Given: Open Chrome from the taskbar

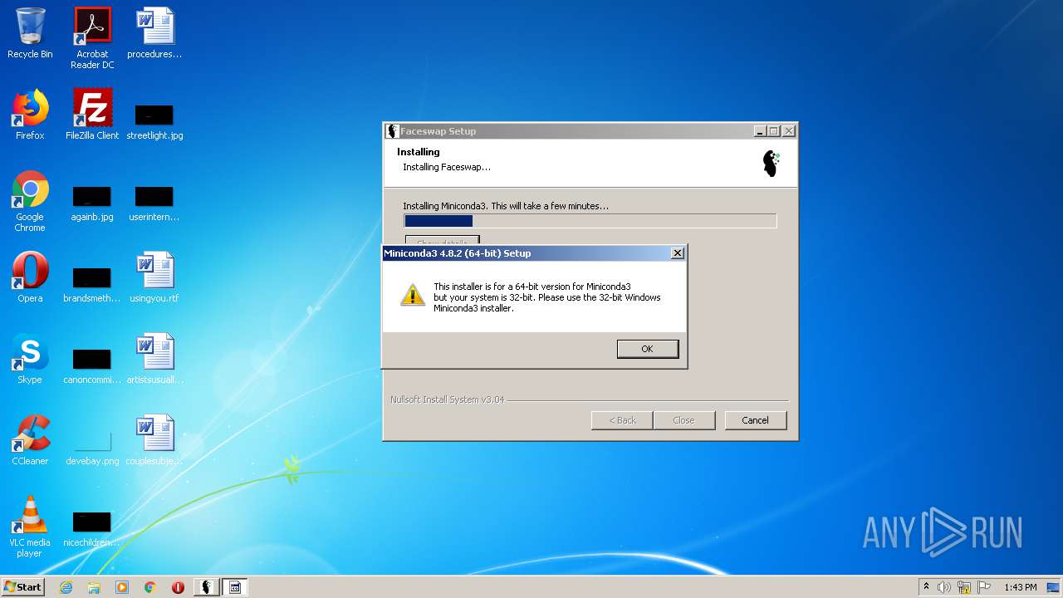Looking at the screenshot, I should coord(150,587).
